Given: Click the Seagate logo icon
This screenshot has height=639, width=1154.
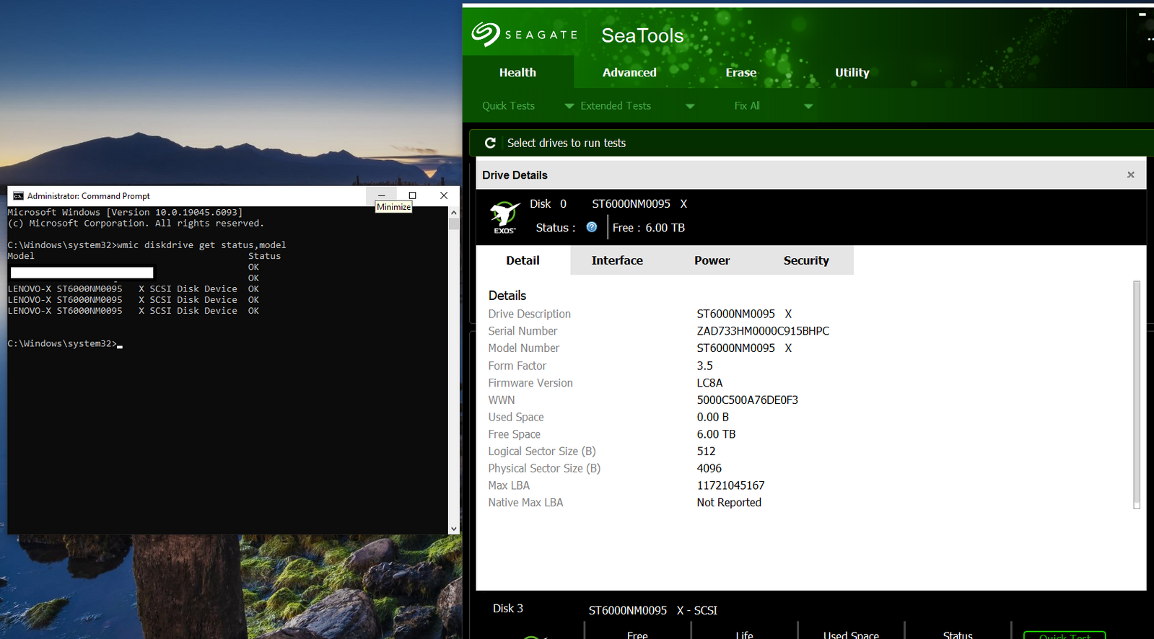Looking at the screenshot, I should pyautogui.click(x=486, y=34).
